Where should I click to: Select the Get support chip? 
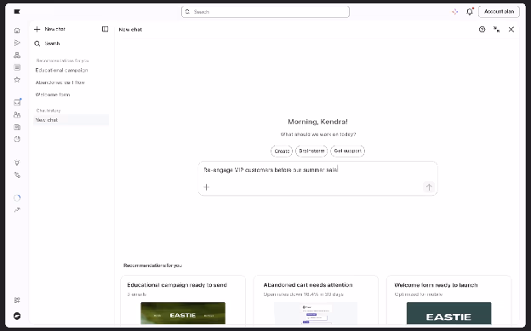click(347, 151)
